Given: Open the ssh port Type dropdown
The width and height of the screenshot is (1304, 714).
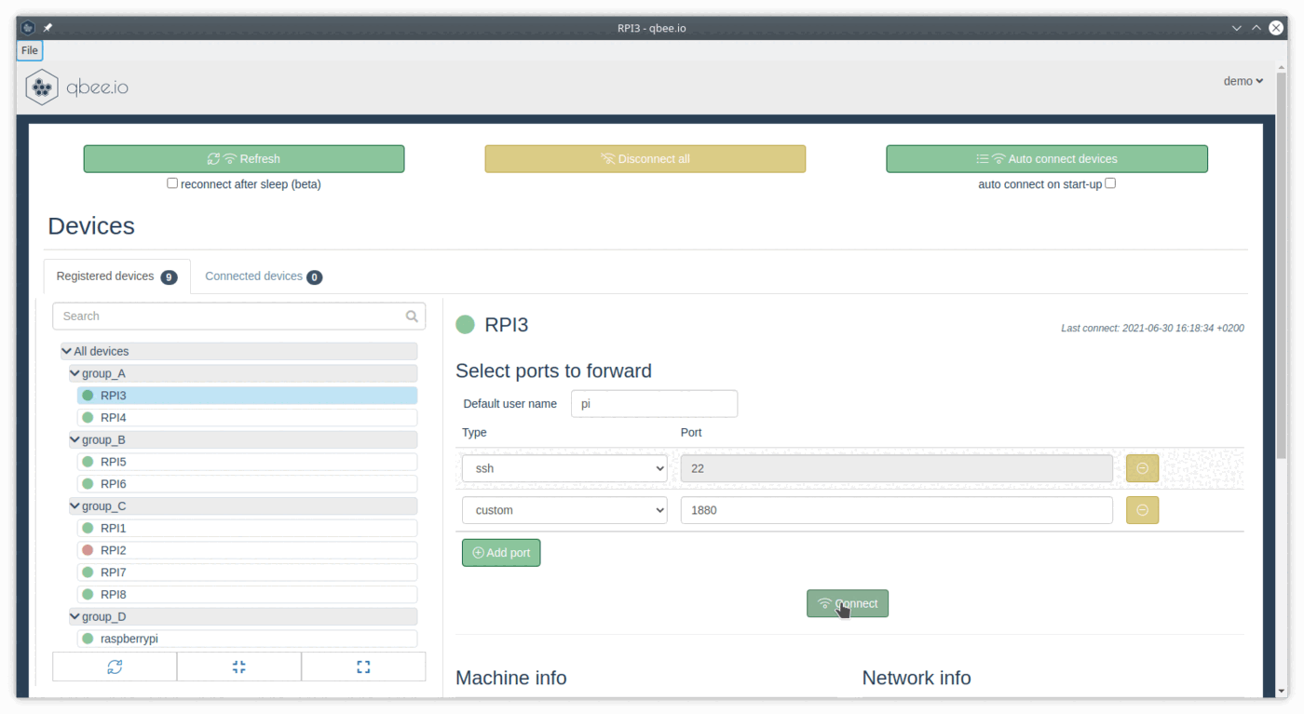Looking at the screenshot, I should (x=564, y=467).
